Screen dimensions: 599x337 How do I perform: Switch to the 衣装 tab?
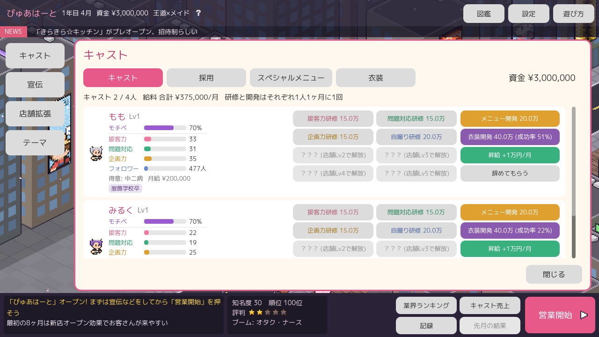click(376, 78)
